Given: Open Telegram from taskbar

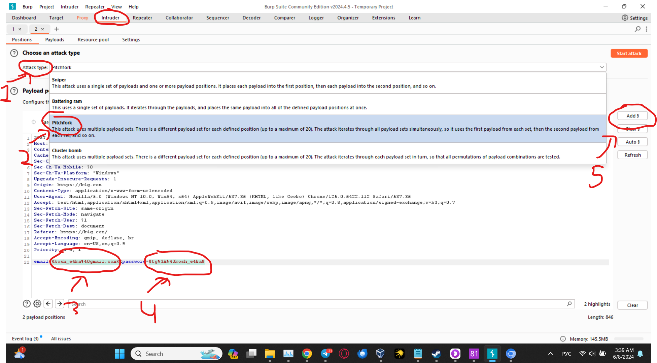Looking at the screenshot, I should pyautogui.click(x=325, y=354).
